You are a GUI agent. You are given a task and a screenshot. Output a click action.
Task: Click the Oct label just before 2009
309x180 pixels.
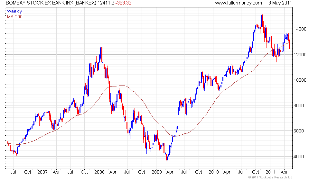[142, 172]
